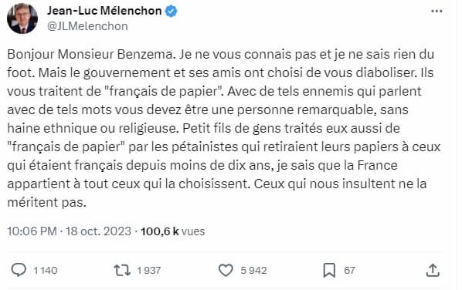Open Jean-Luc Mélenchon's profile picture
Image resolution: width=462 pixels, height=290 pixels.
click(x=22, y=19)
